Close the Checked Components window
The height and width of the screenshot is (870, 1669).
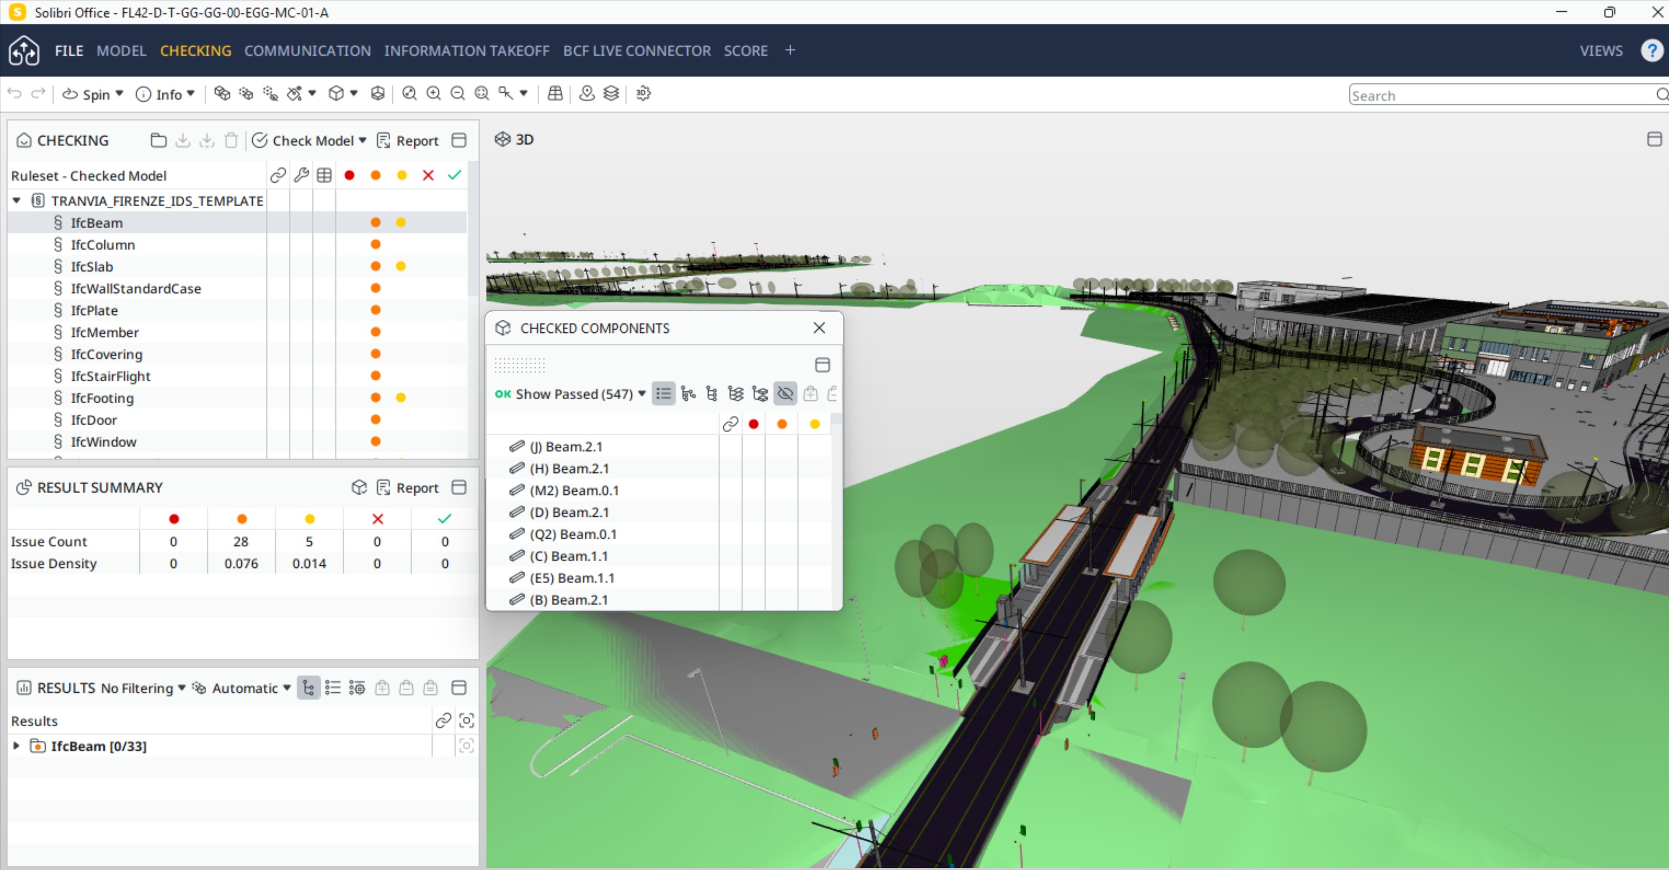click(819, 328)
